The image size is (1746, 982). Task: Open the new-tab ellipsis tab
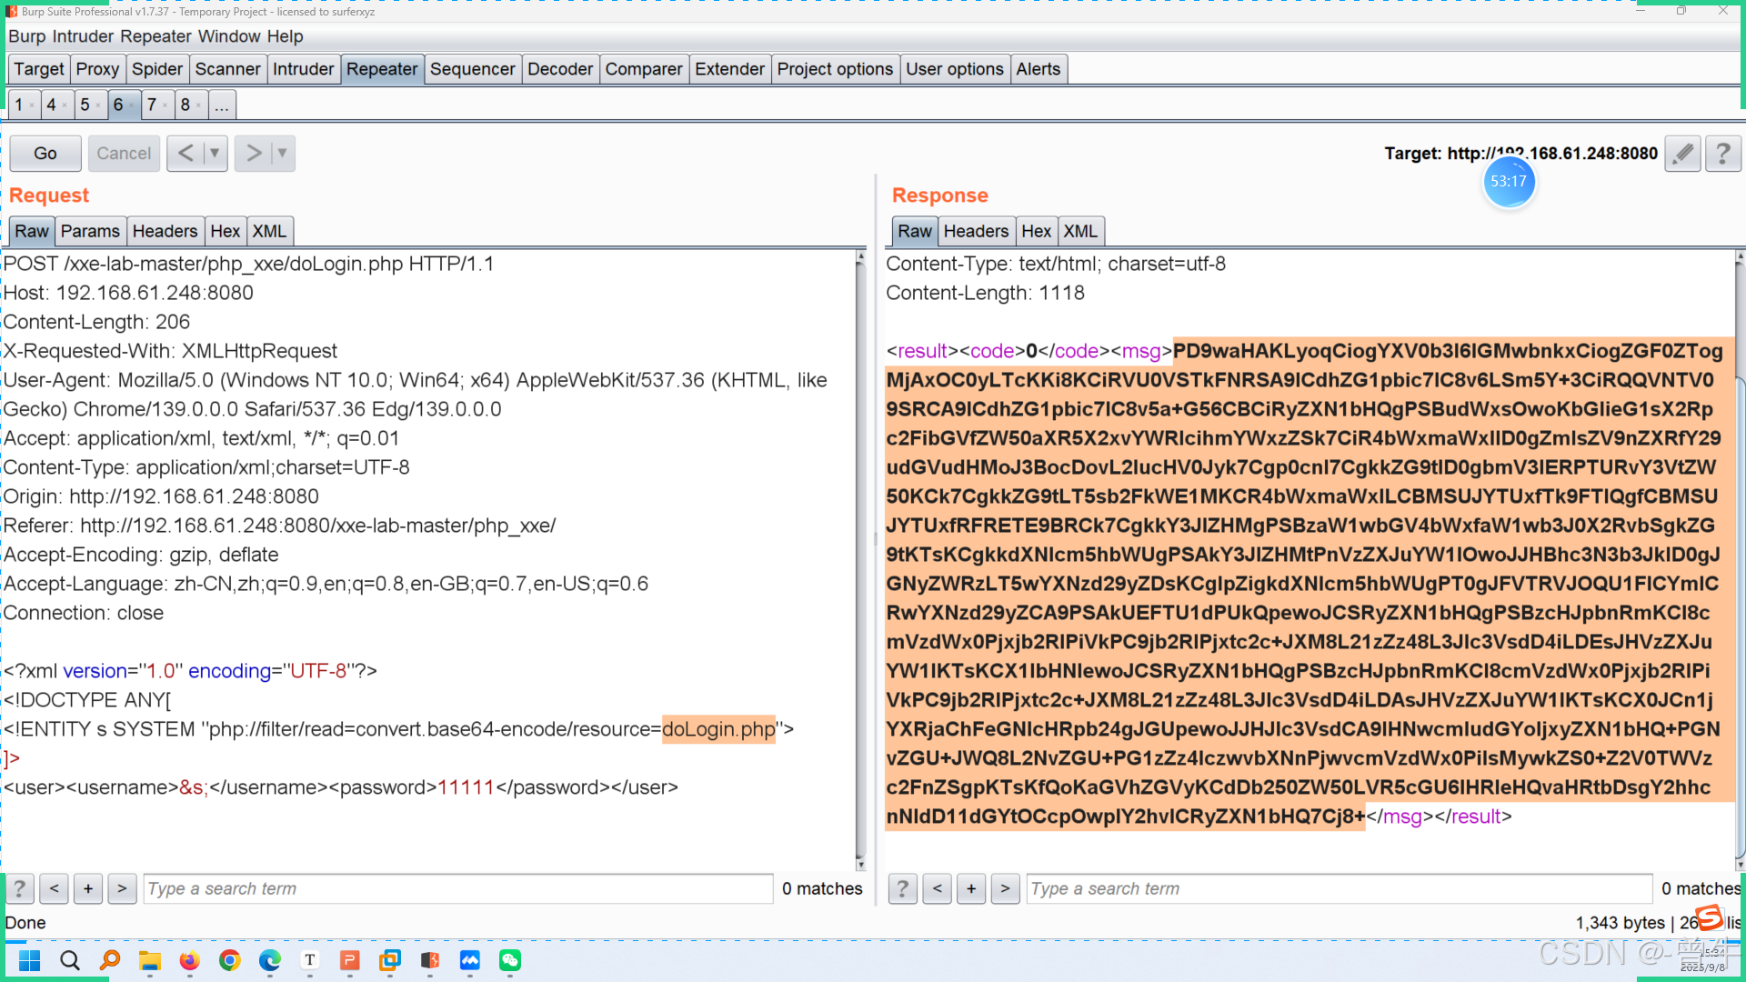221,105
